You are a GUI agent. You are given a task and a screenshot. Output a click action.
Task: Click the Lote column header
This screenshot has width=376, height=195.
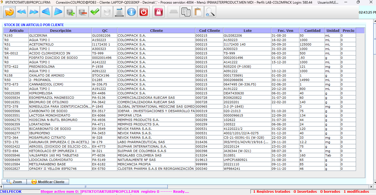(248, 31)
